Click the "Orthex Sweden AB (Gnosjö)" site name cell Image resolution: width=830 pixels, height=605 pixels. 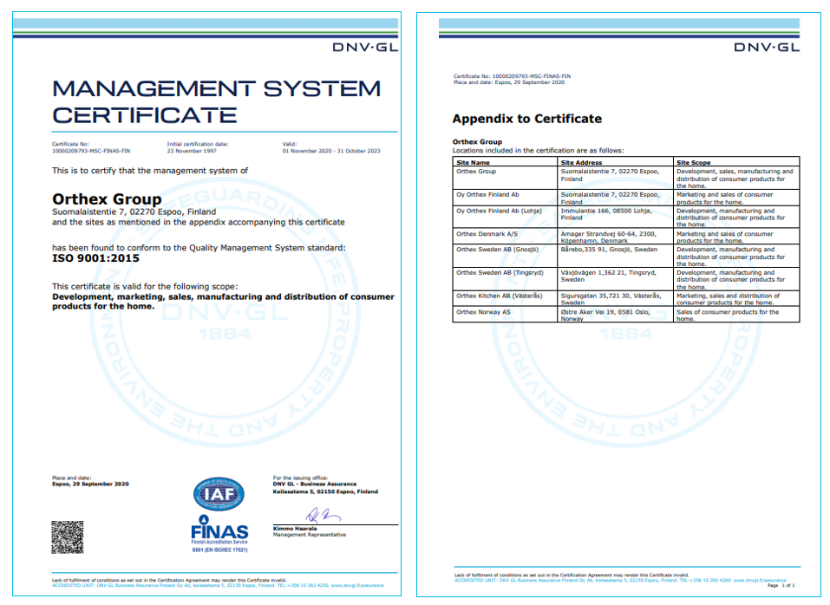tap(505, 256)
